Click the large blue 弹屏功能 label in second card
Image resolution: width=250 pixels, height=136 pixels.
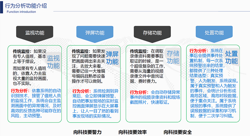pyautogui.click(x=112, y=58)
